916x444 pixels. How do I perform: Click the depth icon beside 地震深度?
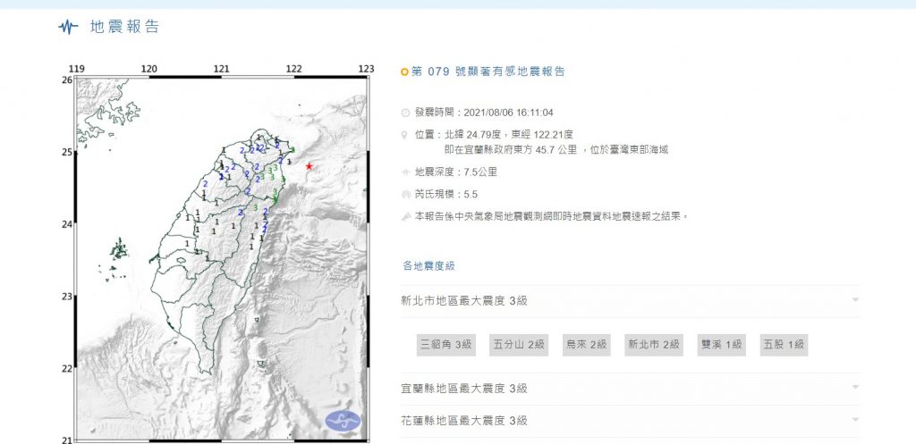(x=406, y=172)
